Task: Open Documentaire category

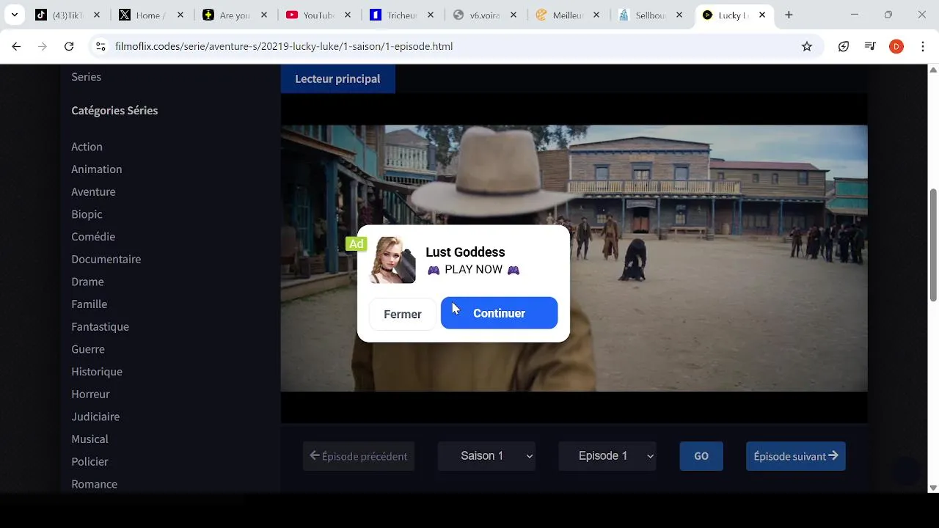Action: (106, 259)
